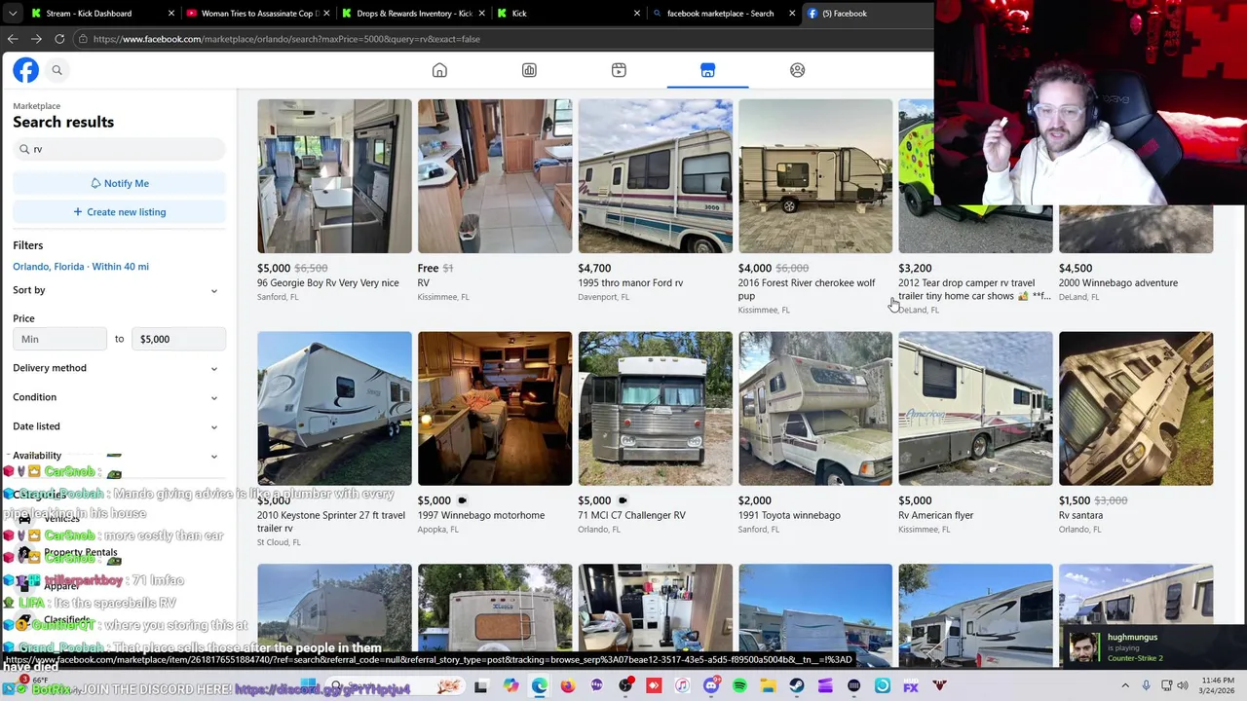1247x701 pixels.
Task: Open 1995 thro manor Ford rv listing title
Action: click(x=630, y=283)
